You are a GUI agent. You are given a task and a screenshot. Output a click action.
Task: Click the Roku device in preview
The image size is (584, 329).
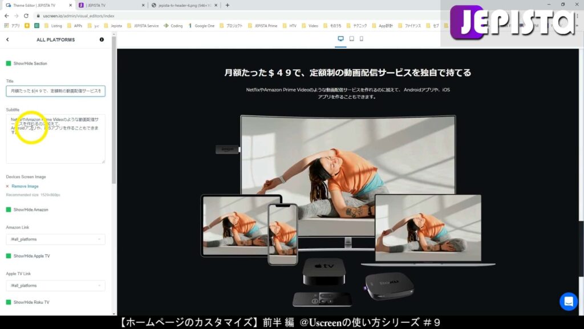point(389,286)
